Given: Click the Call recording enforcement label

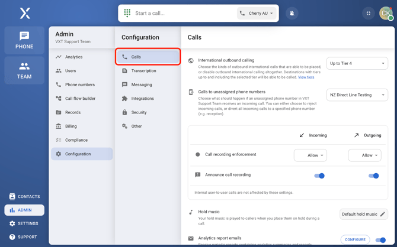Looking at the screenshot, I should tap(230, 154).
